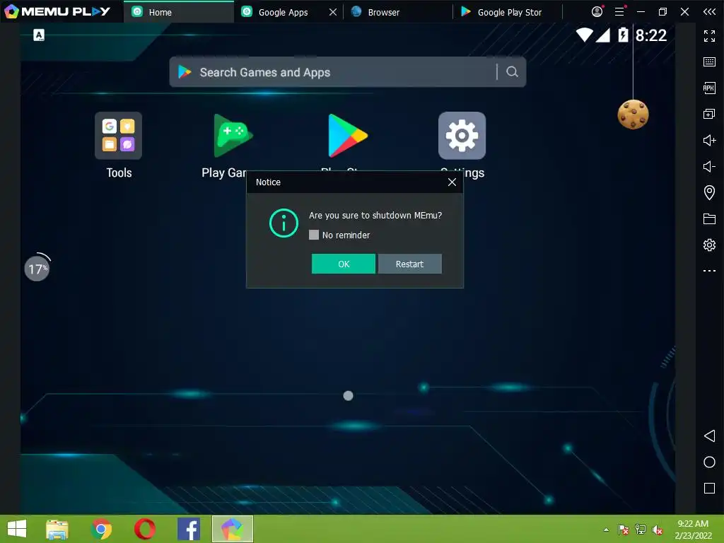Click the Restart button
724x543 pixels.
coord(409,264)
